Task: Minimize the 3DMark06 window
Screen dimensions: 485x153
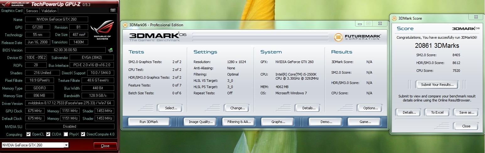Action: pyautogui.click(x=360, y=23)
